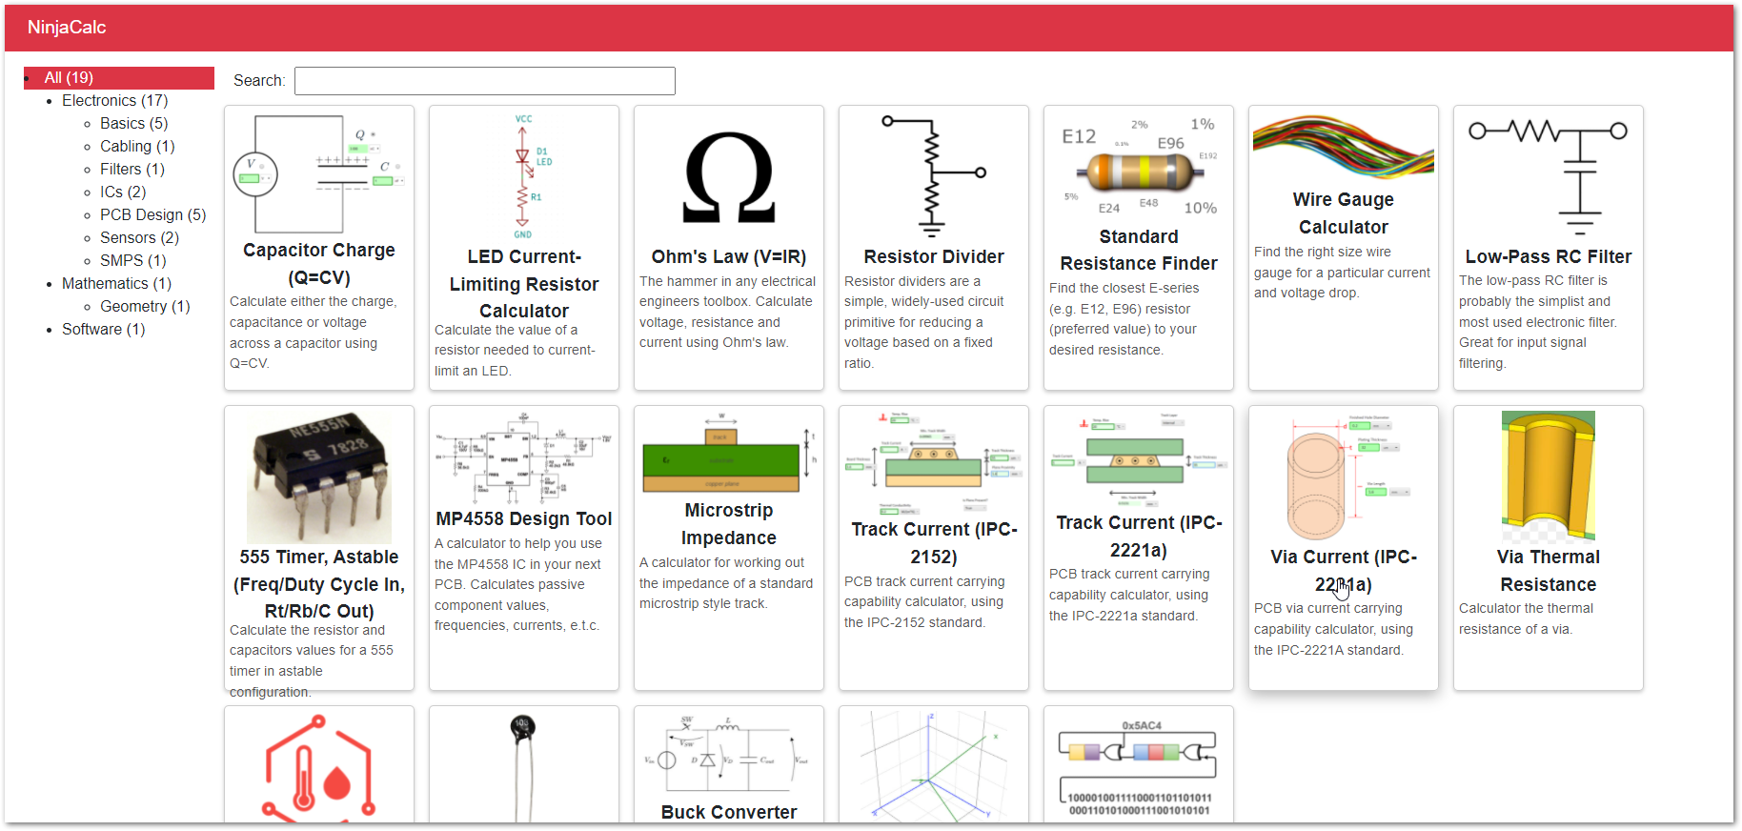Image resolution: width=1742 pixels, height=831 pixels.
Task: Choose the PCB Design (5) subcategory
Action: 152,215
